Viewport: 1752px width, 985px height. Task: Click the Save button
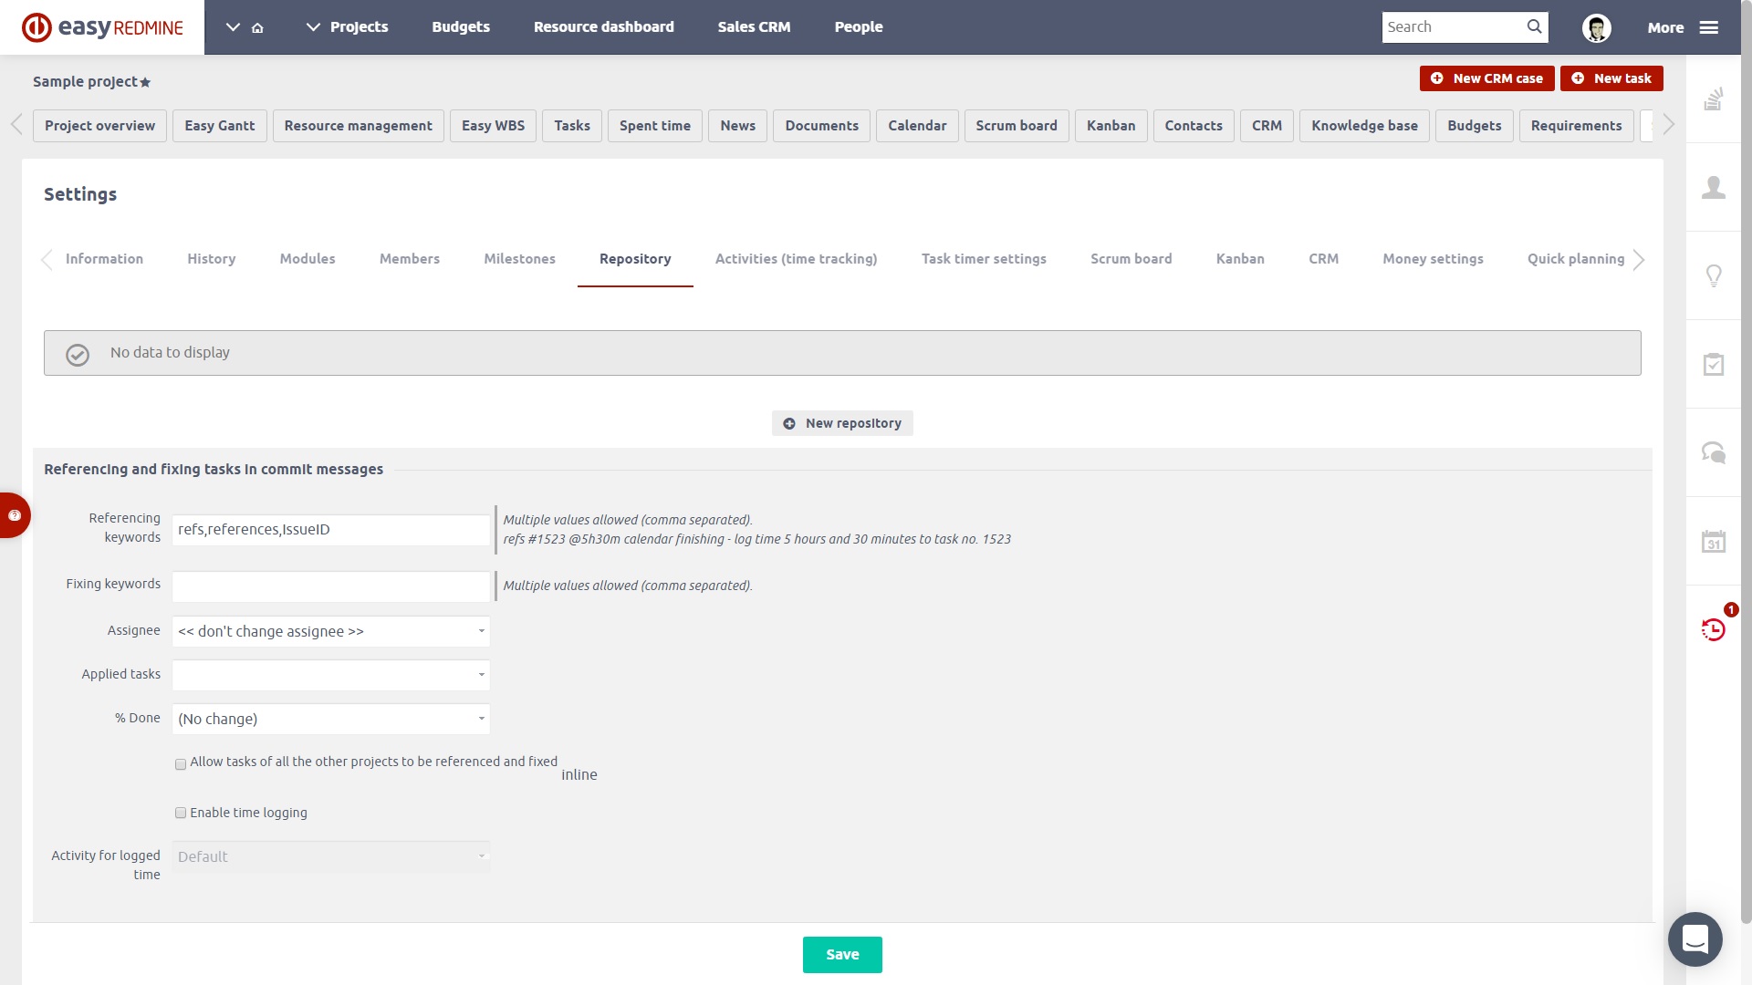click(841, 954)
